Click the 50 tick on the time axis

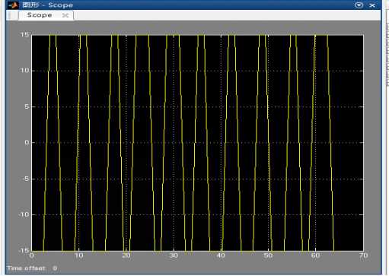pos(268,255)
